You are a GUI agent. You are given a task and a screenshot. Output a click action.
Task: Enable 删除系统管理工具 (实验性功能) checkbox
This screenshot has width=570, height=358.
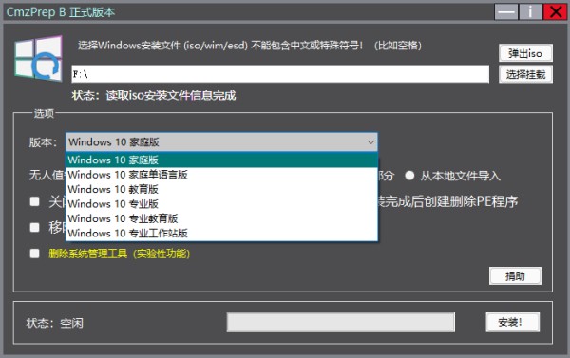tap(34, 254)
